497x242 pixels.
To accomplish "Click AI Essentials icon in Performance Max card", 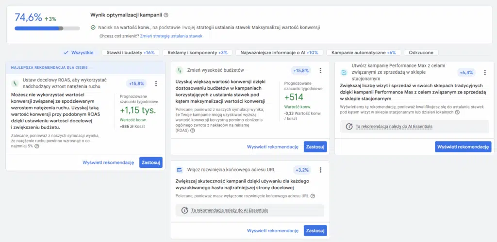I will (349, 127).
